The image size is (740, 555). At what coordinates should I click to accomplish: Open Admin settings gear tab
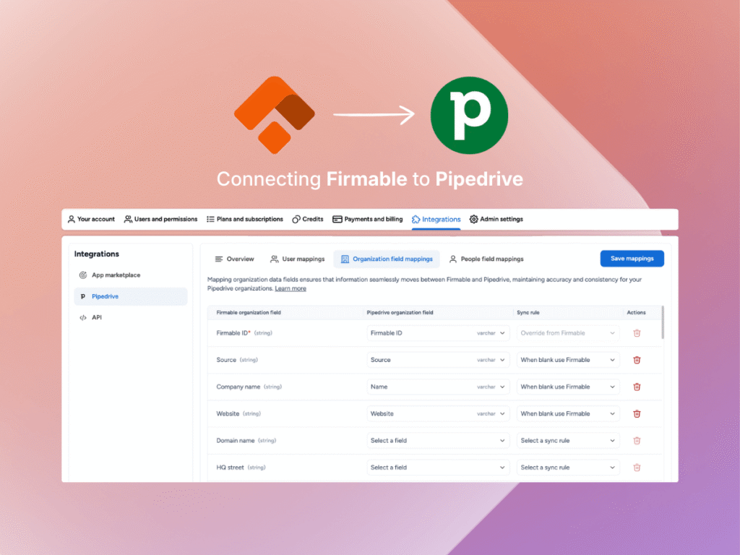point(496,219)
